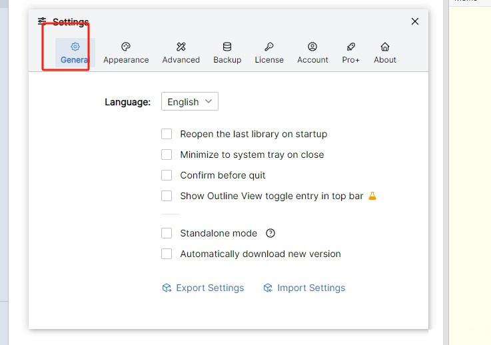491x345 pixels.
Task: Click the Standalone mode help icon
Action: [270, 233]
